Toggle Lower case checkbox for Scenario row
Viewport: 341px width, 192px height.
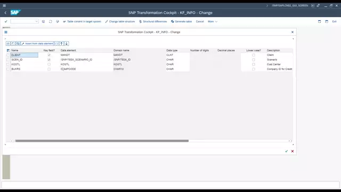click(x=254, y=60)
